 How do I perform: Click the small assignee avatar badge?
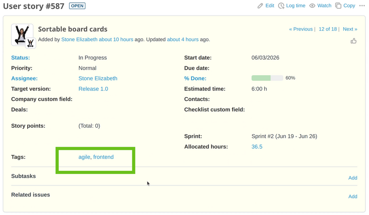(x=30, y=43)
